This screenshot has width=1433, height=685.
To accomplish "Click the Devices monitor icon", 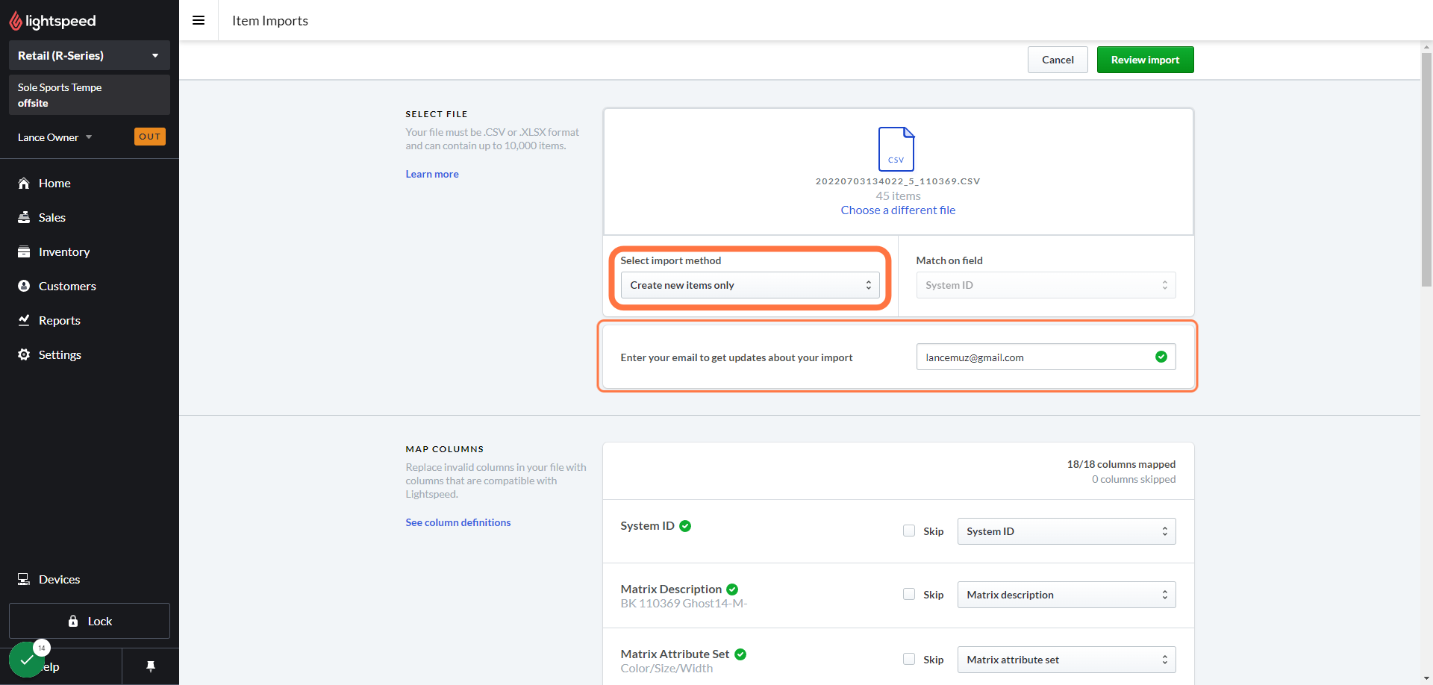I will coord(24,579).
